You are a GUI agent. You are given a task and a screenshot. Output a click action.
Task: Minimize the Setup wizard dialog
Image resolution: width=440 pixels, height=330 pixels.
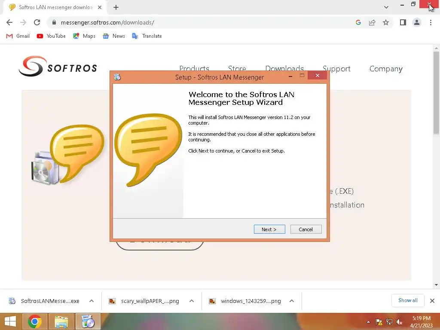[290, 76]
